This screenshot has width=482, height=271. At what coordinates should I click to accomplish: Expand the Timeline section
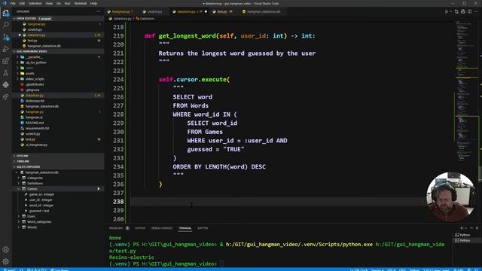(58, 161)
